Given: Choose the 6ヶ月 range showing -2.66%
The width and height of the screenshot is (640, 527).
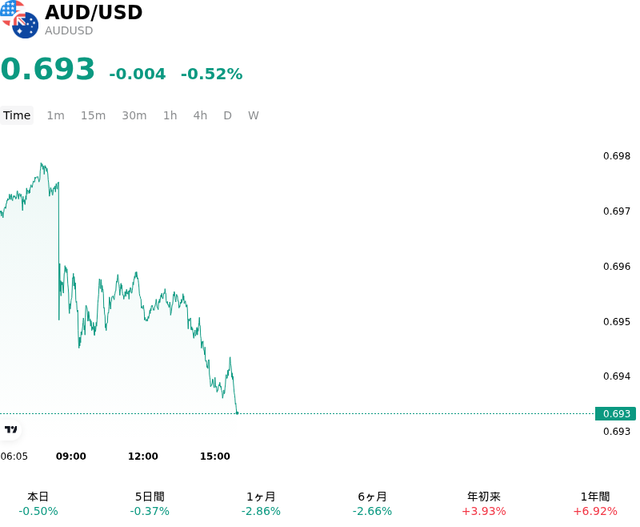Looking at the screenshot, I should 372,504.
